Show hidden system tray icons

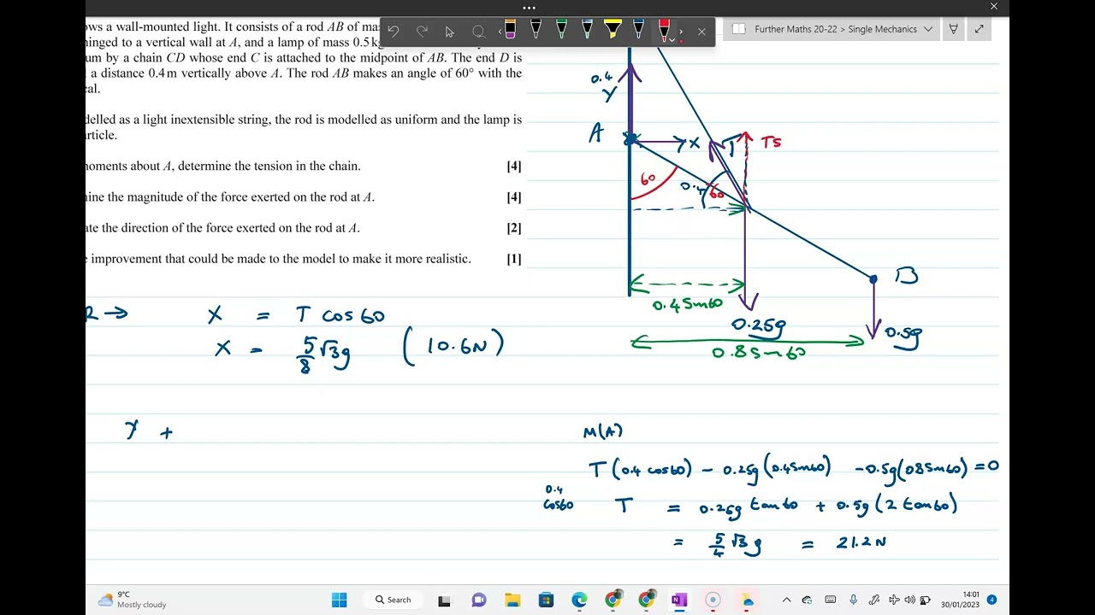tap(787, 600)
